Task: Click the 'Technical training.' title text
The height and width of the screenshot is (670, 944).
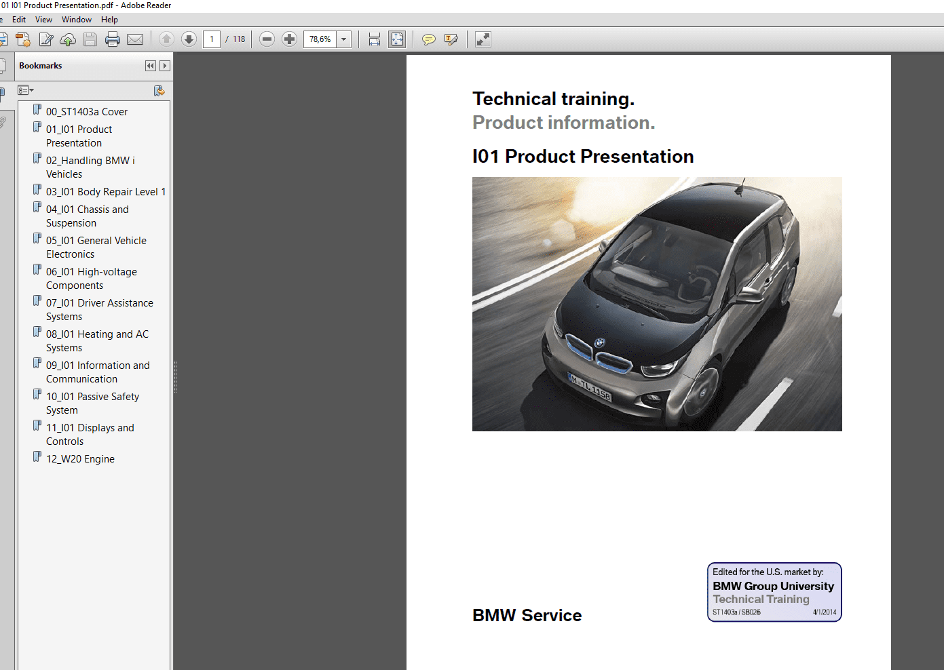Action: coord(554,99)
